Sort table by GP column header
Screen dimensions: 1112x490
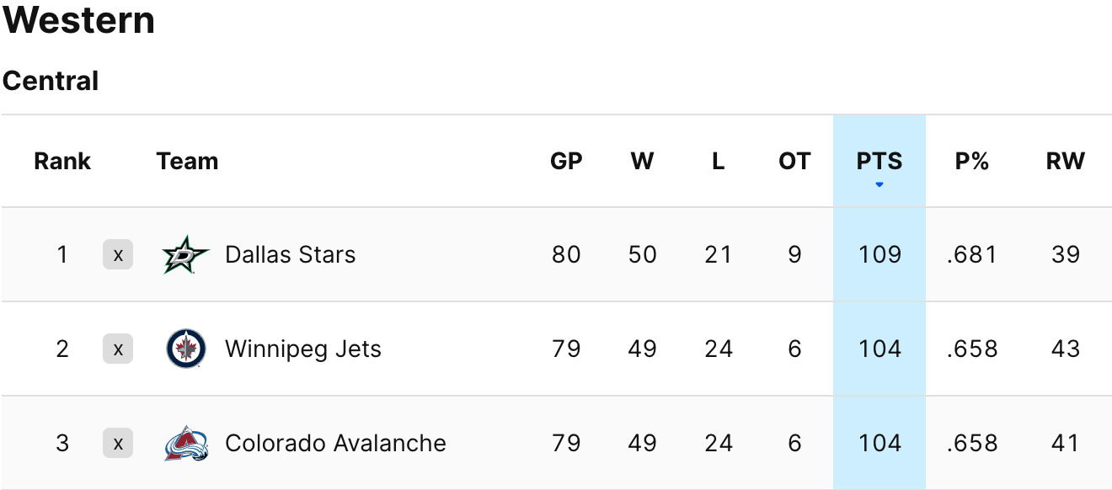pos(566,161)
